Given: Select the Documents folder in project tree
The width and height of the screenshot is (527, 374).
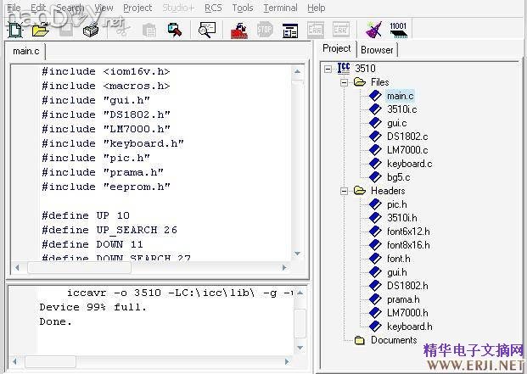Looking at the screenshot, I should pos(393,340).
